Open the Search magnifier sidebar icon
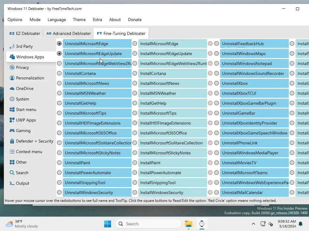The height and width of the screenshot is (231, 309). pyautogui.click(x=12, y=173)
